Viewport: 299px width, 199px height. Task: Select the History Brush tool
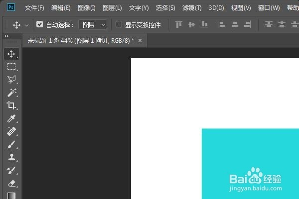[11, 171]
